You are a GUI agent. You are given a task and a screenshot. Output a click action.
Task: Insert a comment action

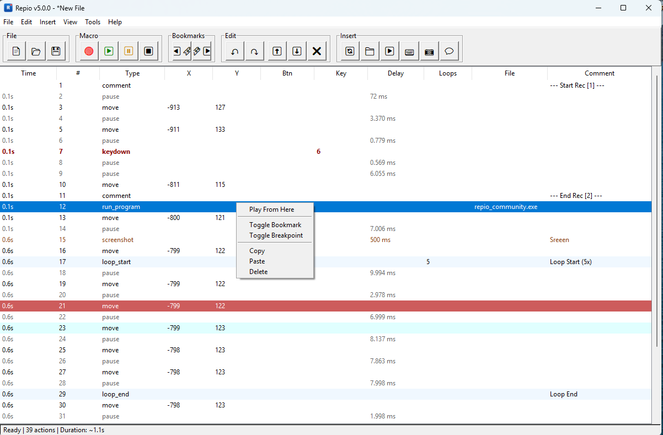(449, 51)
